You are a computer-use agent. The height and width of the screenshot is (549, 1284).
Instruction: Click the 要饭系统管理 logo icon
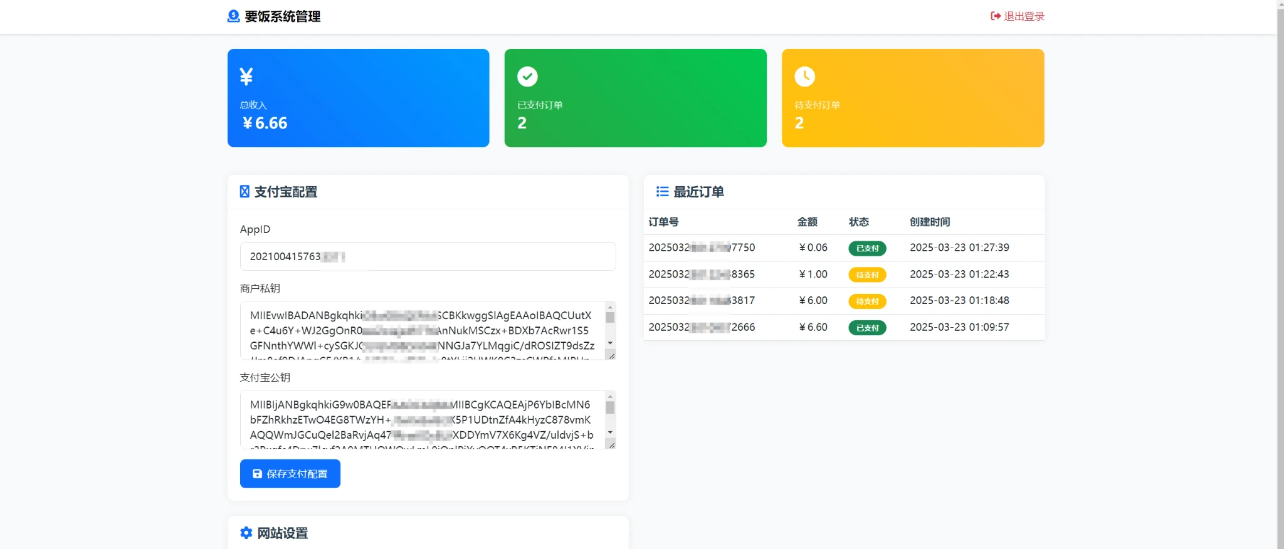point(233,16)
